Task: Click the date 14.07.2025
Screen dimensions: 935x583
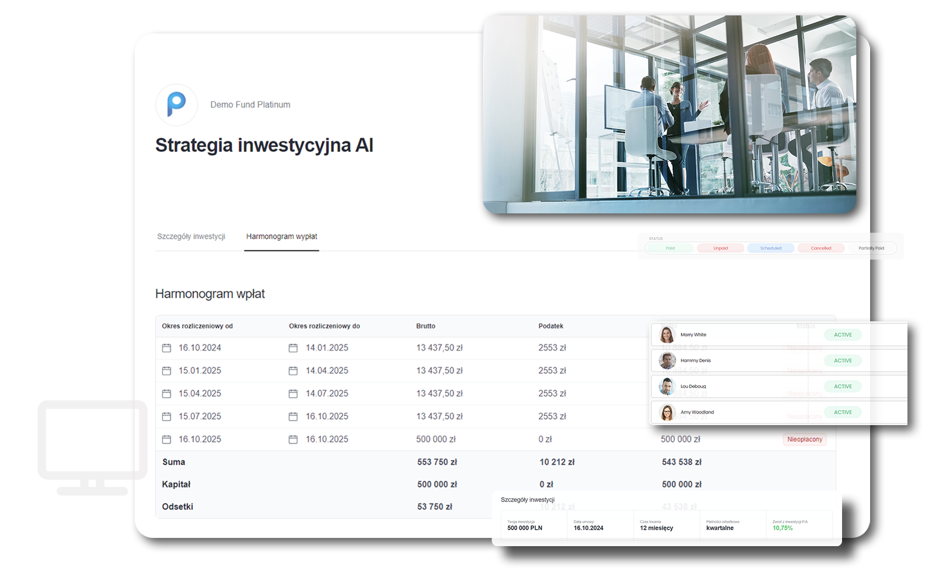Action: coord(327,394)
